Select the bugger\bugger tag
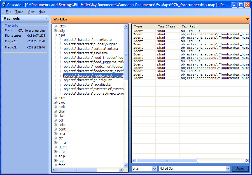 coord(90,44)
